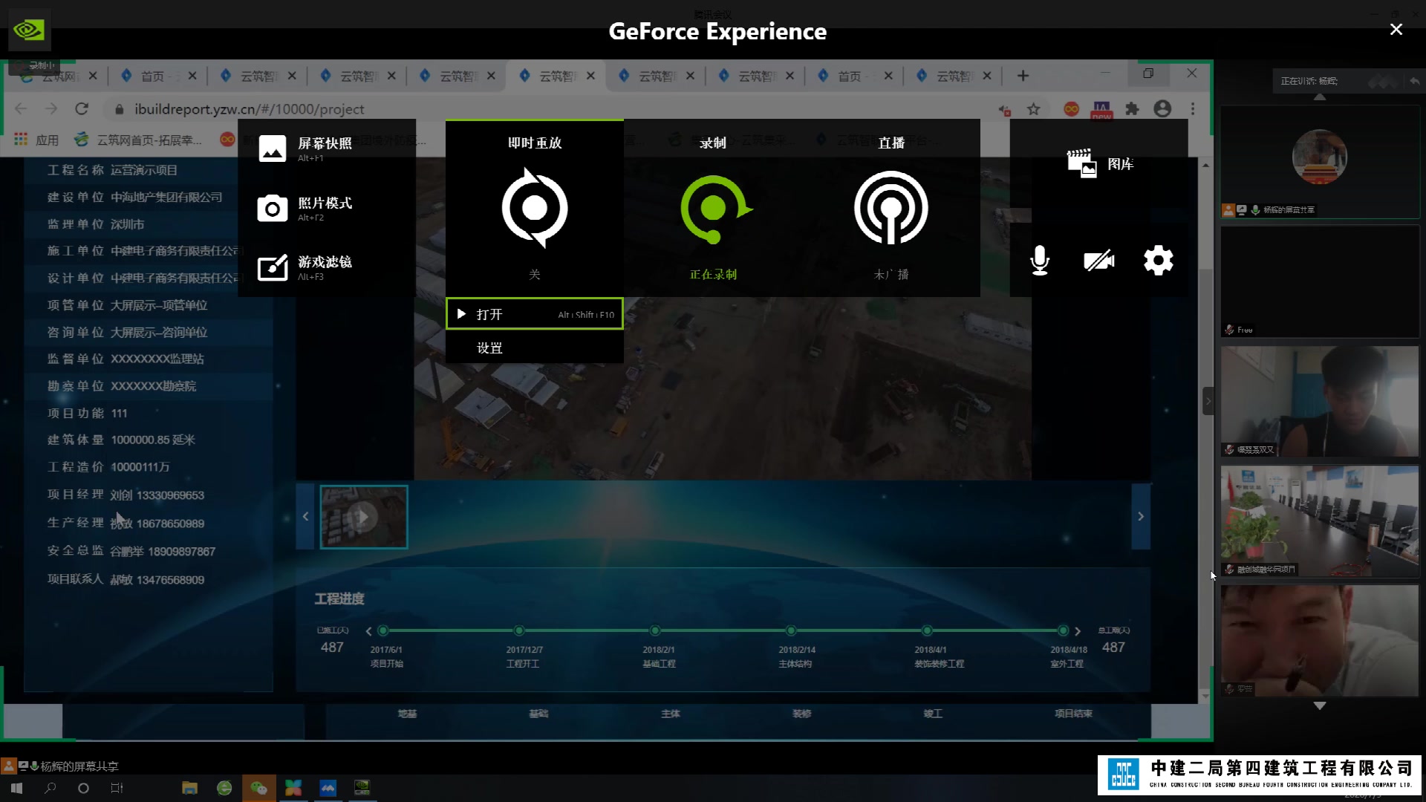Open Game Filter (游戏滤镜) icon
Viewport: 1426px width, 802px height.
(272, 267)
